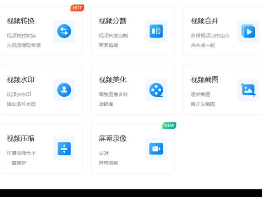Open the 视频合并 title
262x197 pixels.
(x=204, y=21)
